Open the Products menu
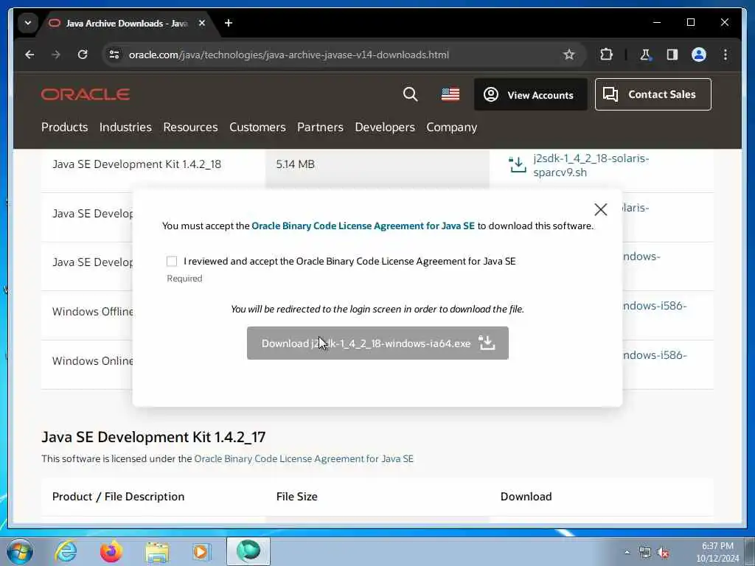Image resolution: width=755 pixels, height=566 pixels. [x=65, y=127]
